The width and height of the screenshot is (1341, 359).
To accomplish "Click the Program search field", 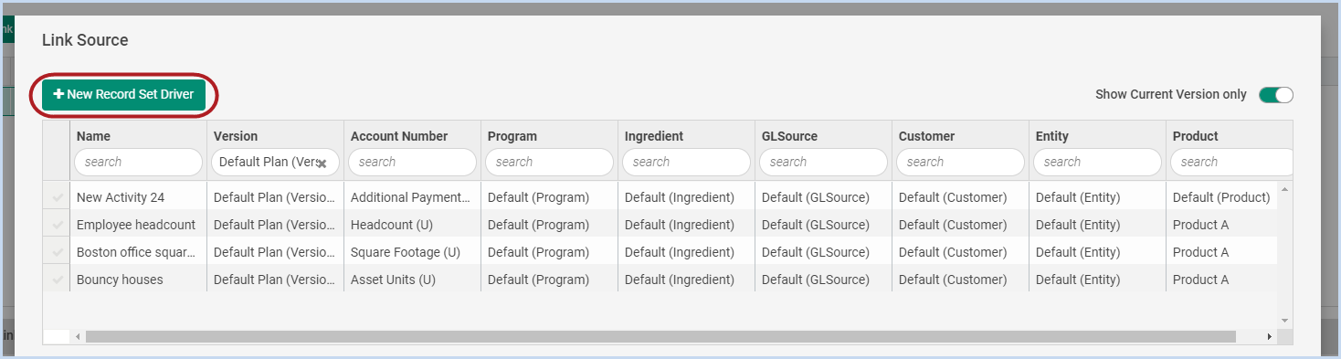I will [x=549, y=162].
